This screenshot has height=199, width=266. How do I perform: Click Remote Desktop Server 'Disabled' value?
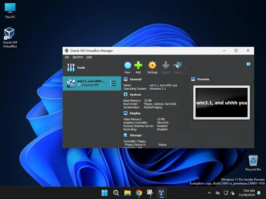162,126
